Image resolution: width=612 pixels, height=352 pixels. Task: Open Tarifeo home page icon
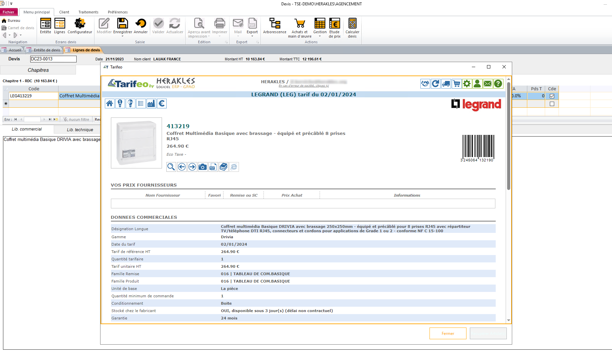[110, 103]
